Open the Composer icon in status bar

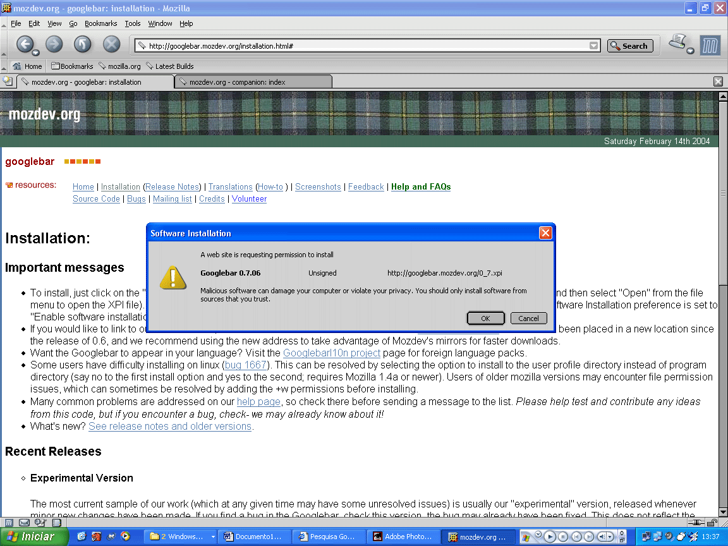click(40, 523)
